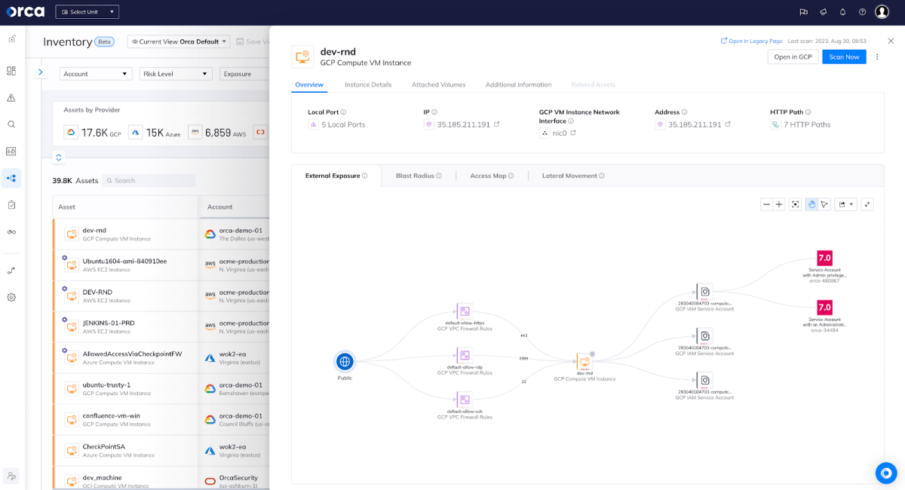Select the CheckPointSA asset row
The width and height of the screenshot is (905, 490).
pyautogui.click(x=161, y=451)
